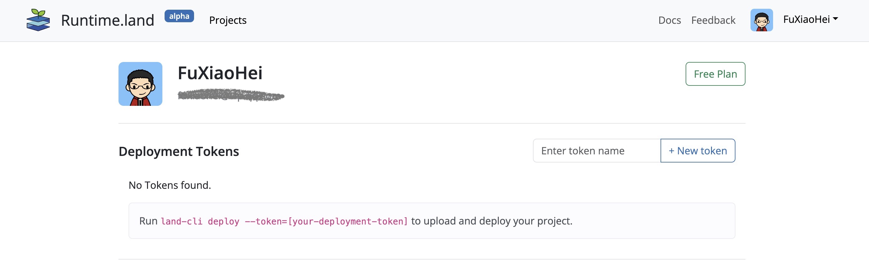The height and width of the screenshot is (268, 869).
Task: Click the + New token button
Action: pos(698,151)
